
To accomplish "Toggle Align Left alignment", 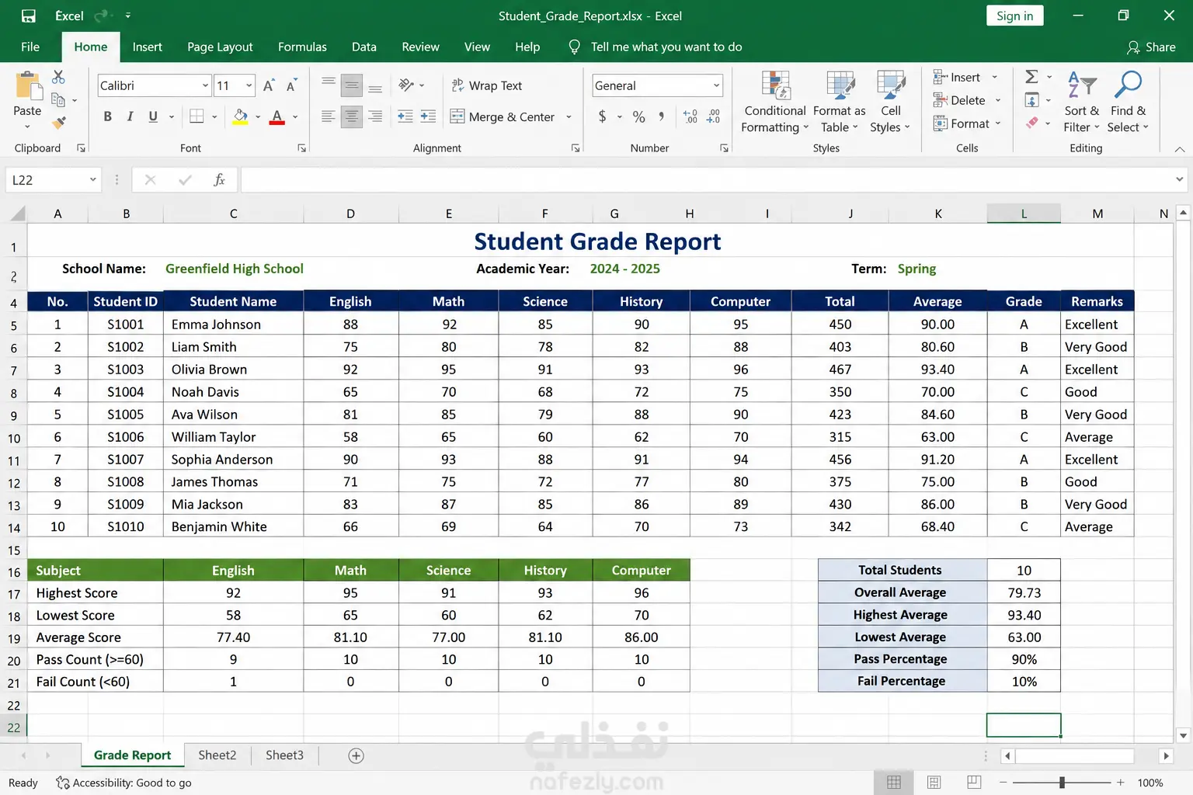I will coord(329,116).
